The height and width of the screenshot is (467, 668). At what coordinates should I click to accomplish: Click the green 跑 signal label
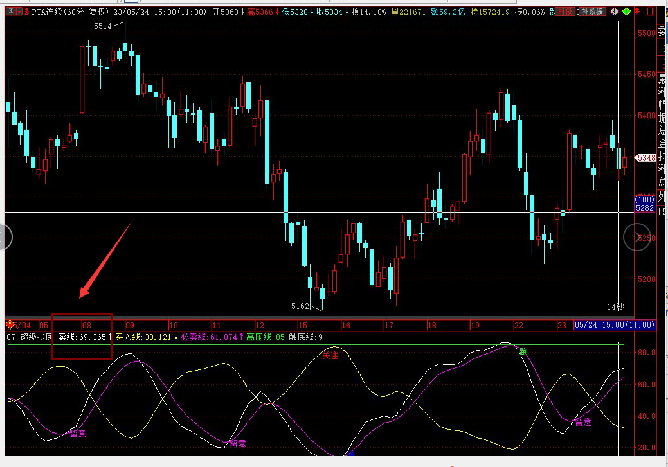click(x=523, y=351)
